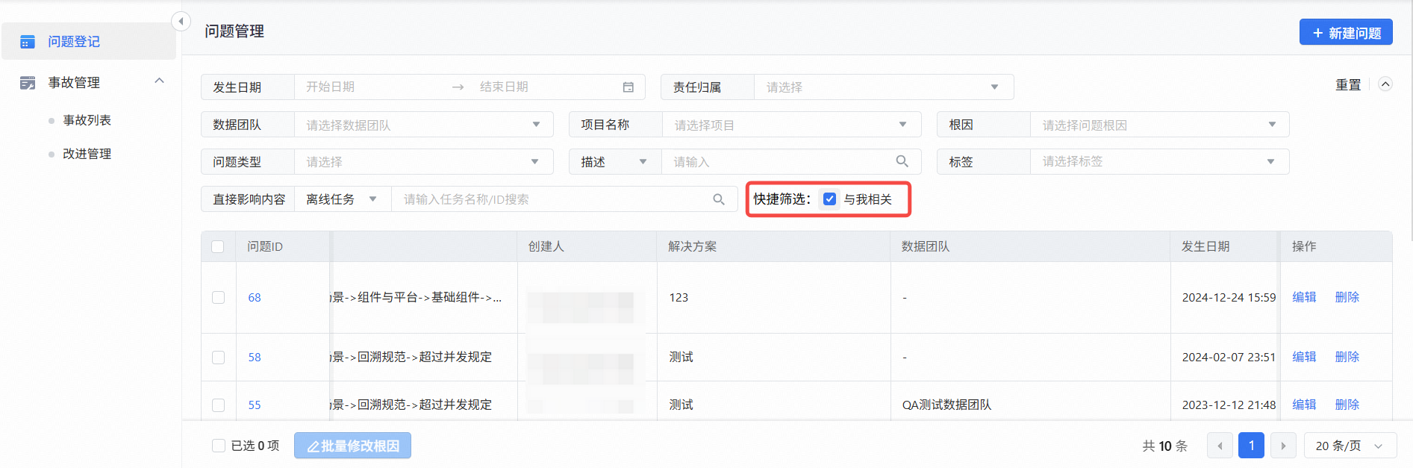Click the 创建人 column header

coord(546,246)
